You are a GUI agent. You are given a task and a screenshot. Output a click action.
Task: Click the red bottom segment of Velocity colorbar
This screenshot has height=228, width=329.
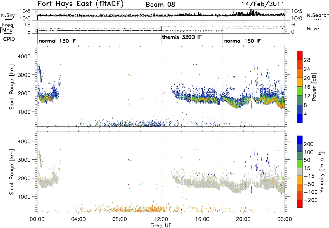300,204
